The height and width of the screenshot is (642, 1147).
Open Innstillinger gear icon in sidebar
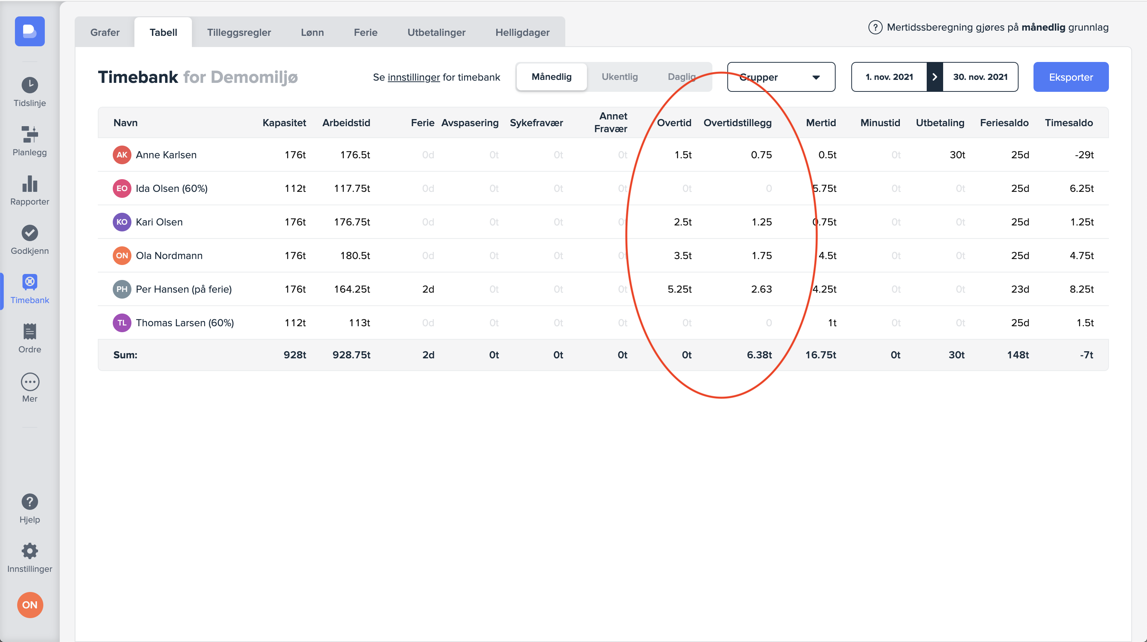click(x=30, y=551)
